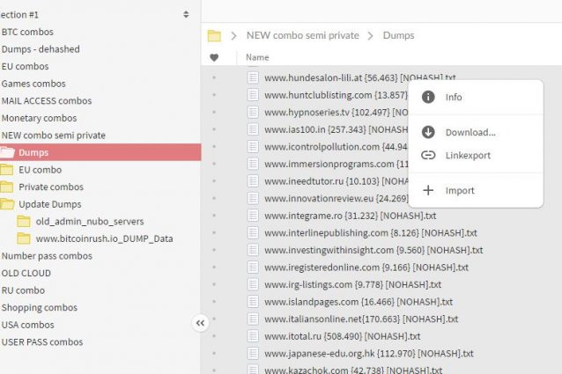Click file icon of www.integrame.ro
This screenshot has height=374, width=562.
coord(253,216)
